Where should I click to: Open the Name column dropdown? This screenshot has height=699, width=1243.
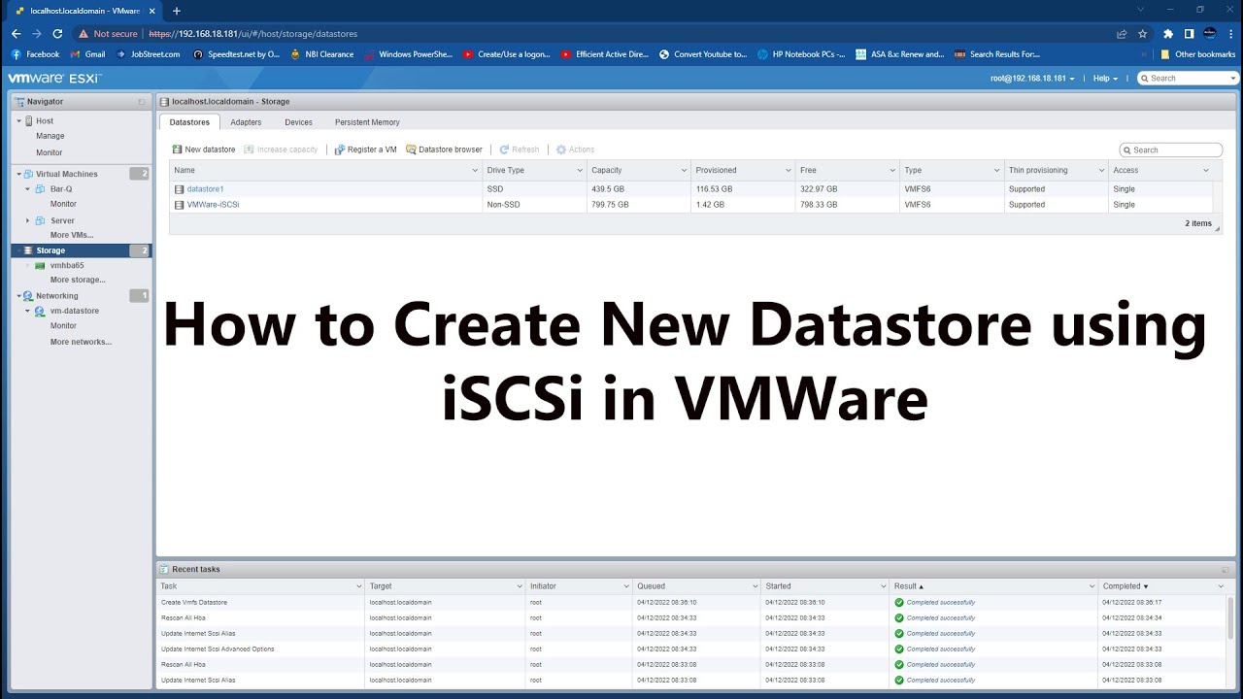(473, 170)
